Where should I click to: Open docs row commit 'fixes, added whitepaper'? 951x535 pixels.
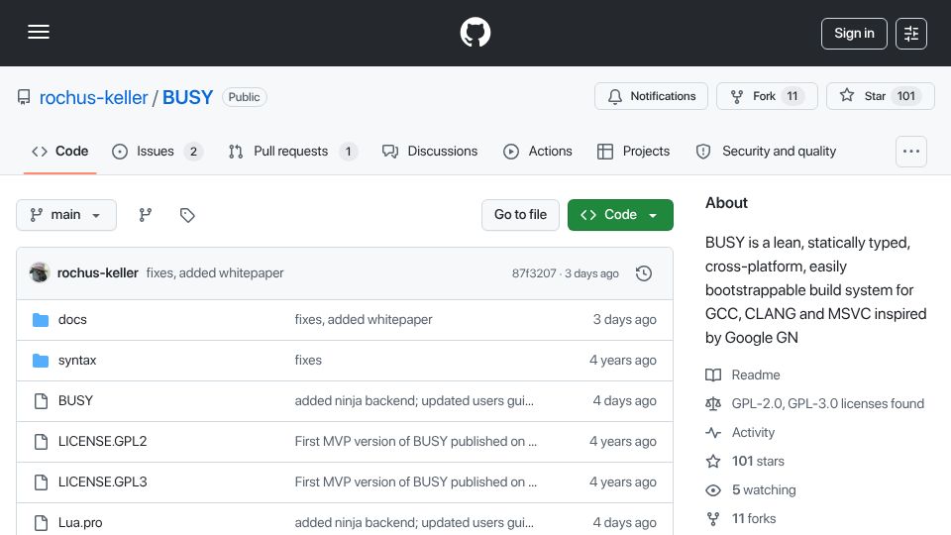coord(364,320)
